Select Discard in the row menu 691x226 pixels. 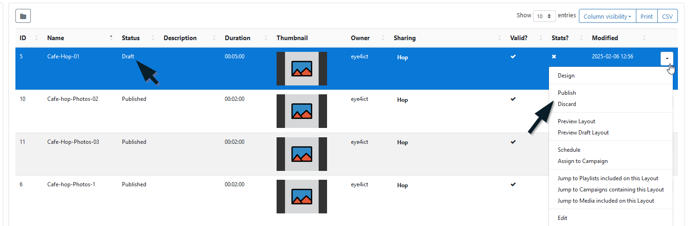click(567, 104)
